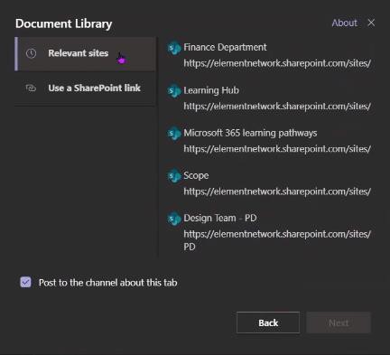Click the SharePoint icon beside Learning Hub
390x355 pixels.
[174, 91]
